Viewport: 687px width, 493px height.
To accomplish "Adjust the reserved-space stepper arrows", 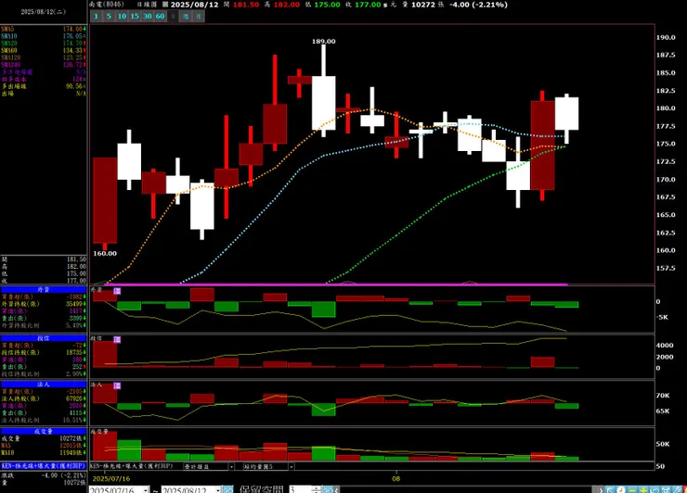I will (x=317, y=490).
